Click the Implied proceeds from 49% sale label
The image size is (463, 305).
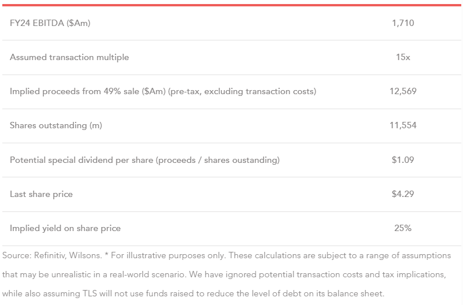pyautogui.click(x=162, y=91)
